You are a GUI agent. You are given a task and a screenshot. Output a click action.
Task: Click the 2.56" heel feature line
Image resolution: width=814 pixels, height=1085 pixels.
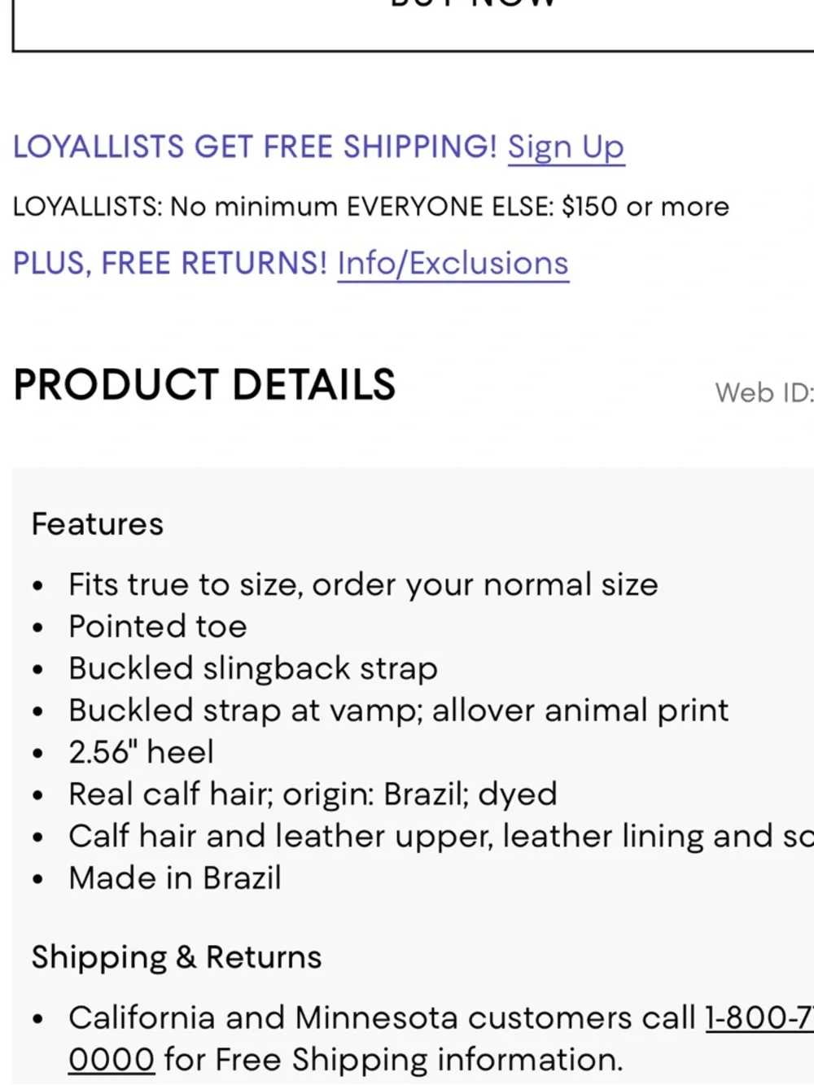142,752
